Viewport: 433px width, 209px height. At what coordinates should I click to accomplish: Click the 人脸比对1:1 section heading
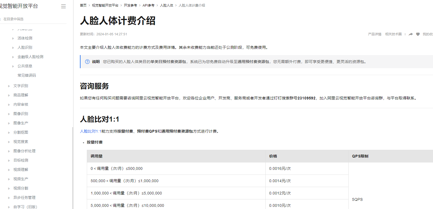(99, 119)
